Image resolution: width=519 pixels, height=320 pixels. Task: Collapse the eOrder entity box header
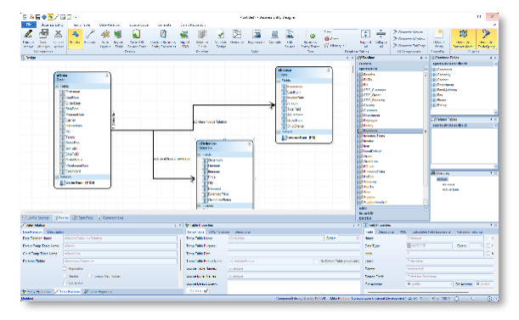(107, 76)
